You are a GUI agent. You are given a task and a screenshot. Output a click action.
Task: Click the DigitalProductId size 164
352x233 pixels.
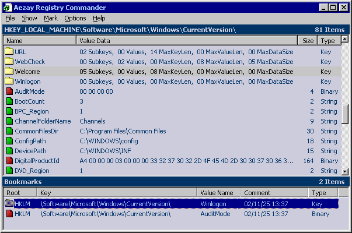pos(308,161)
